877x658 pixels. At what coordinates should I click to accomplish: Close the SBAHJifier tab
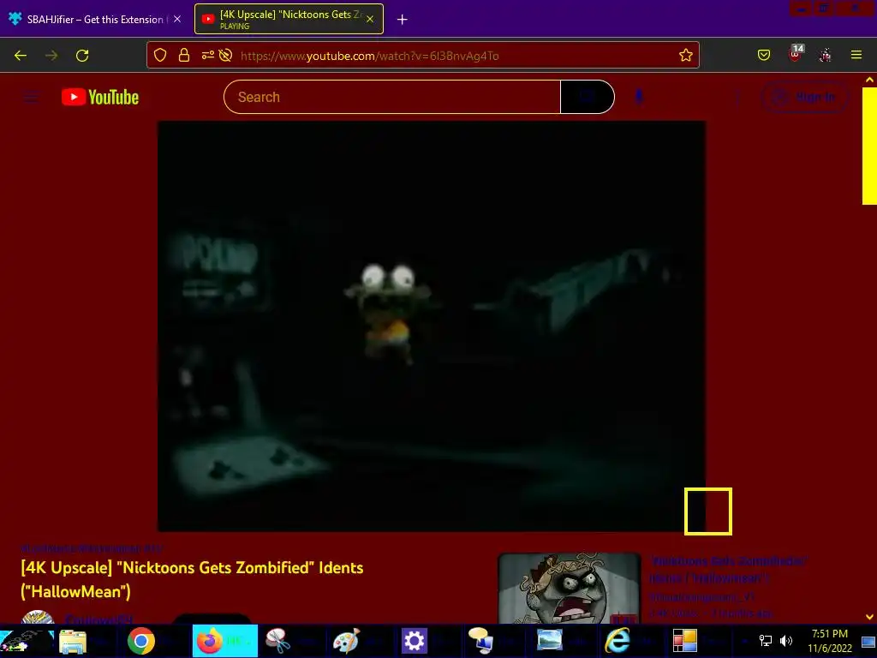pos(177,19)
